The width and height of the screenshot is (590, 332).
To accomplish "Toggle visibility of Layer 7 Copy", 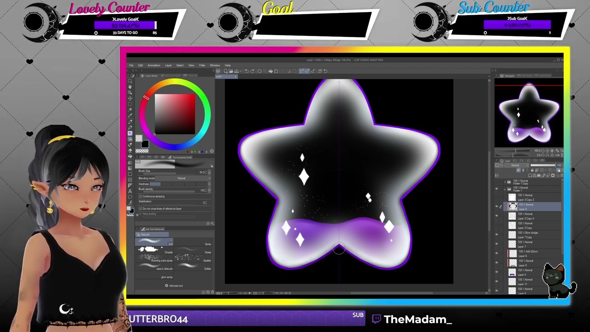I will point(497,235).
